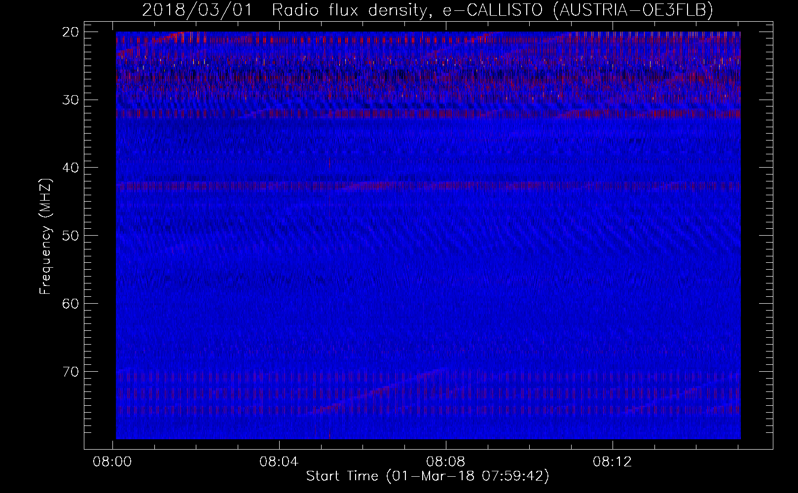Click the 20 MHz frequency tick label
The height and width of the screenshot is (493, 798).
(71, 32)
